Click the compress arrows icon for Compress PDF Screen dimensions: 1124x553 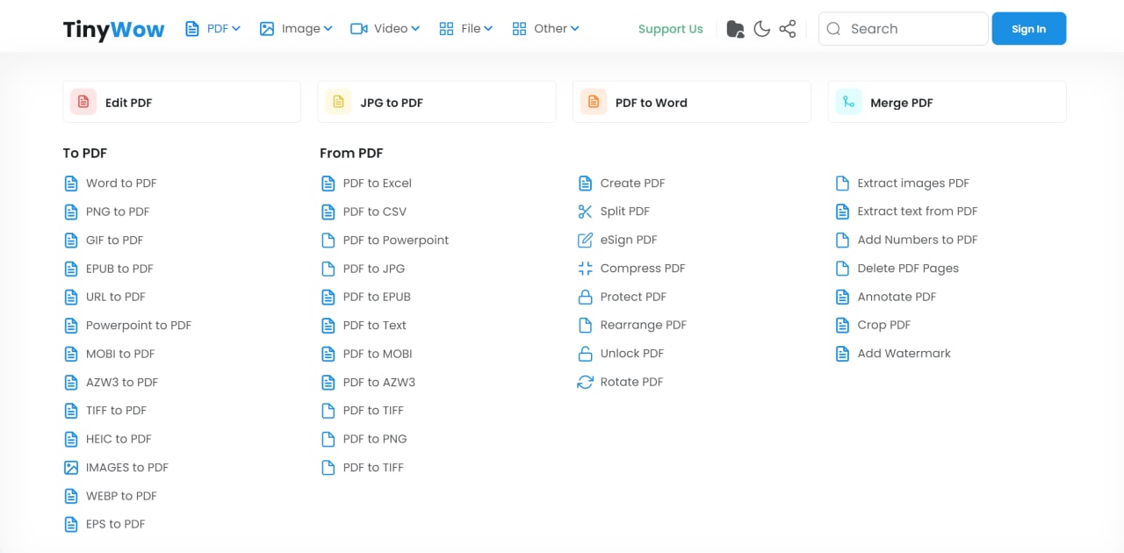585,269
